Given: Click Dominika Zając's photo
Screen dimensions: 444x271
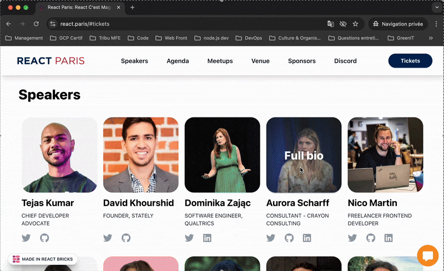Looking at the screenshot, I should pyautogui.click(x=223, y=155).
